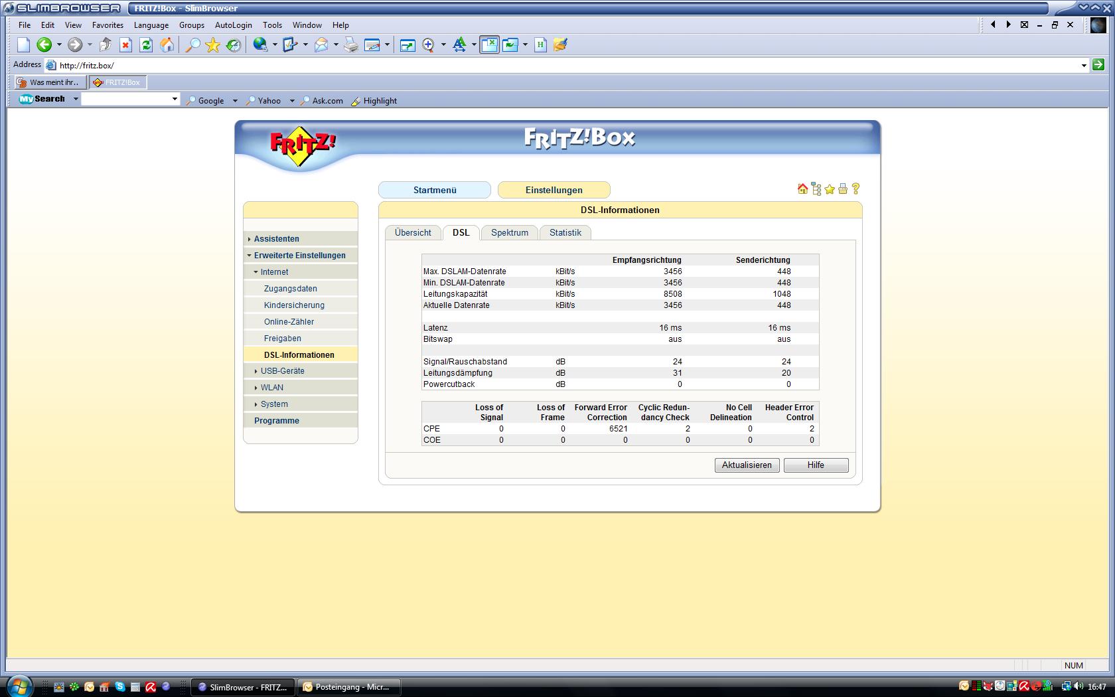Click the text size letter A icon
Image resolution: width=1115 pixels, height=697 pixels.
tap(459, 44)
